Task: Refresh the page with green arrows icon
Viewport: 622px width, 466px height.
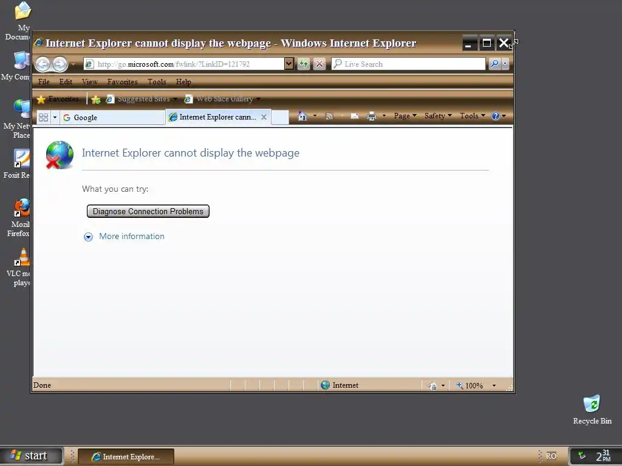Action: click(304, 64)
